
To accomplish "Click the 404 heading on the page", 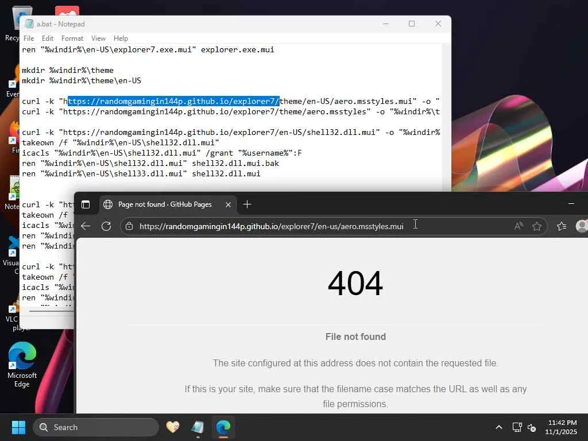I will 355,284.
